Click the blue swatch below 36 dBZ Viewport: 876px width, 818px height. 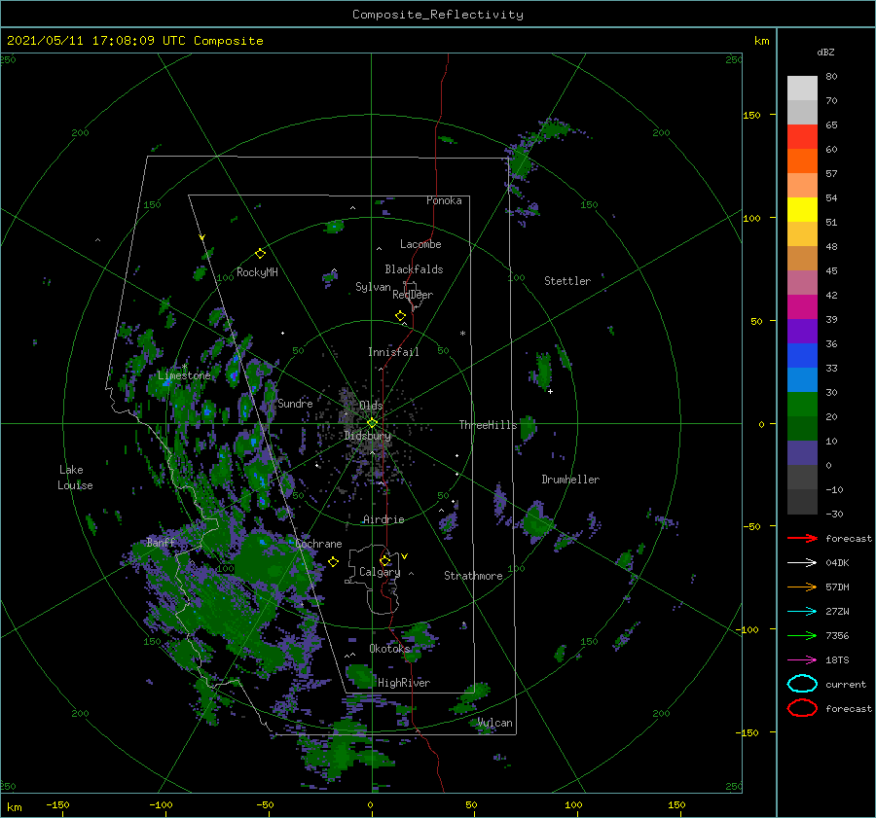point(802,355)
